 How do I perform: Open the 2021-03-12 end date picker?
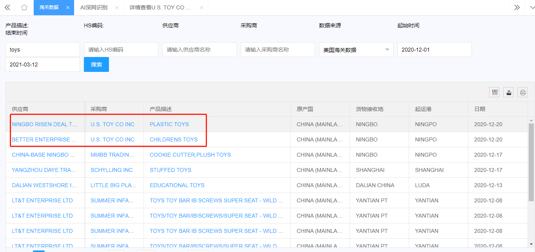pos(42,64)
